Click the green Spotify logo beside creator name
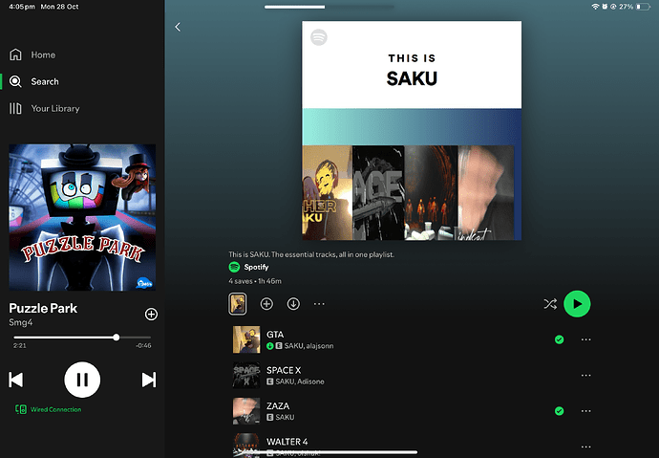The width and height of the screenshot is (659, 458). [234, 267]
